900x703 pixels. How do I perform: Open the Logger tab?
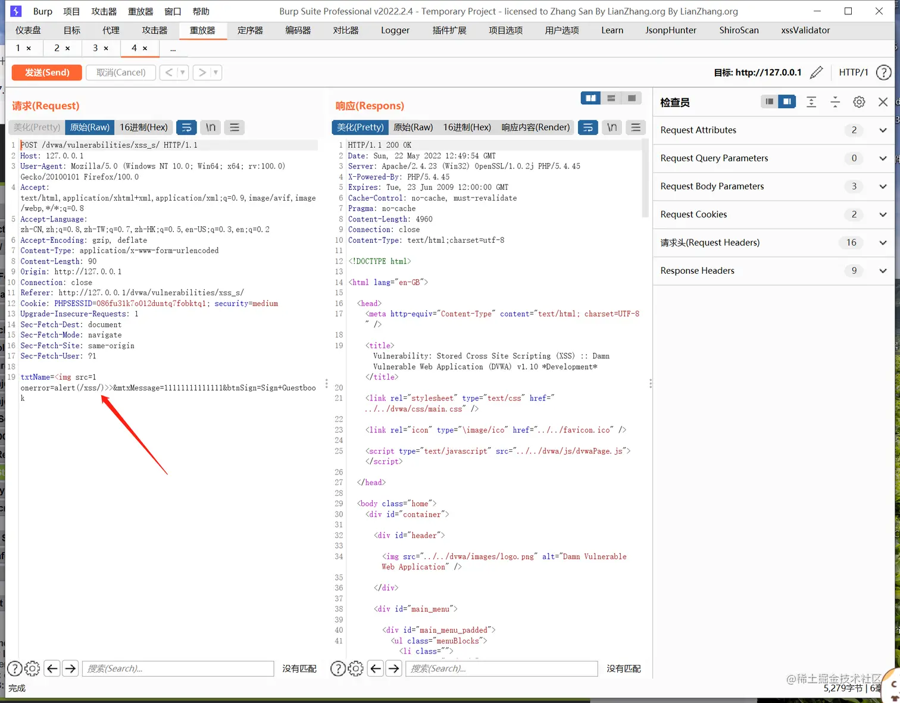395,30
